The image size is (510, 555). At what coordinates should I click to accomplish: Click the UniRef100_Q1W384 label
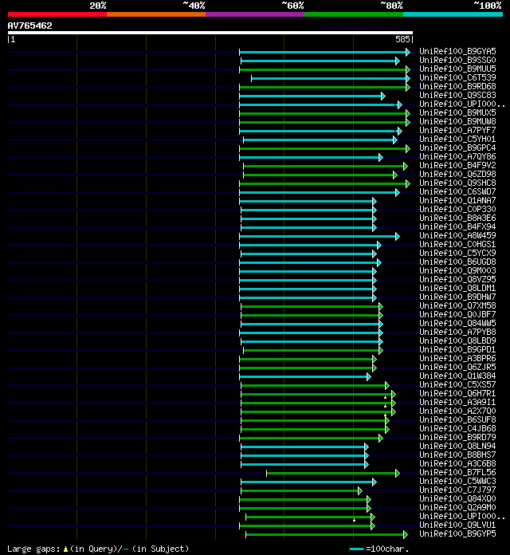457,376
